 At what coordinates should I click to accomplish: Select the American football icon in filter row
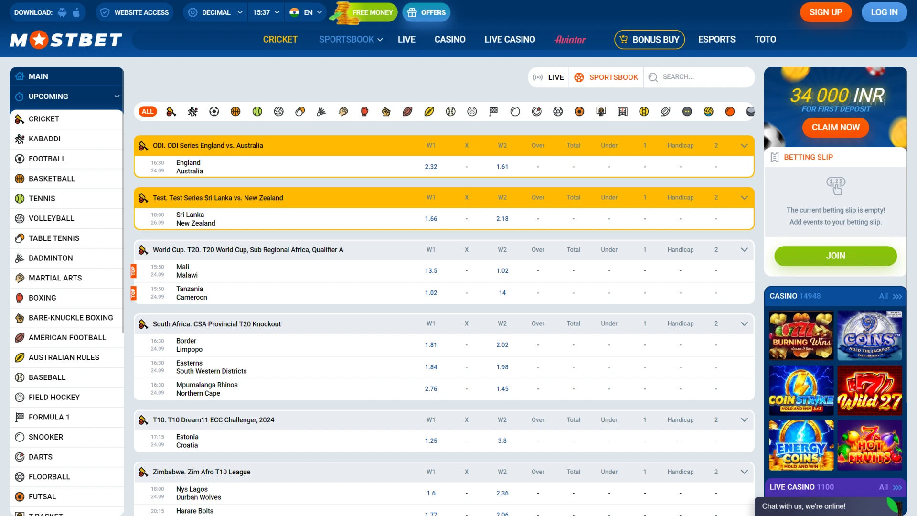[x=407, y=111]
